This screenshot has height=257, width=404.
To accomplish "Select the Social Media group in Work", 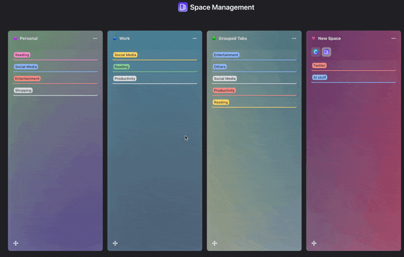I will click(x=125, y=55).
